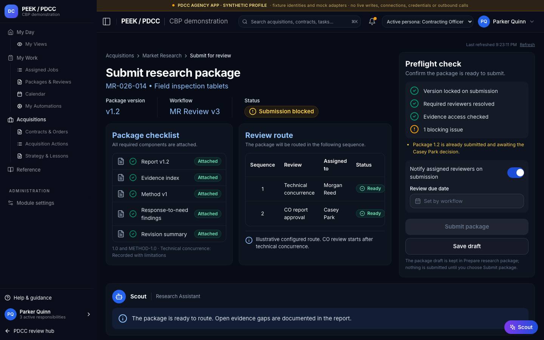Click the DC logo badge in sidebar
The width and height of the screenshot is (544, 340).
[x=11, y=11]
